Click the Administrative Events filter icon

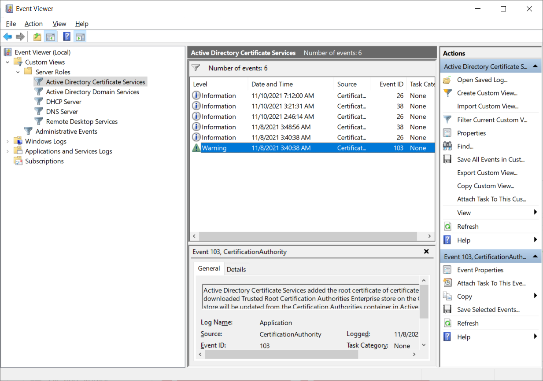click(28, 132)
